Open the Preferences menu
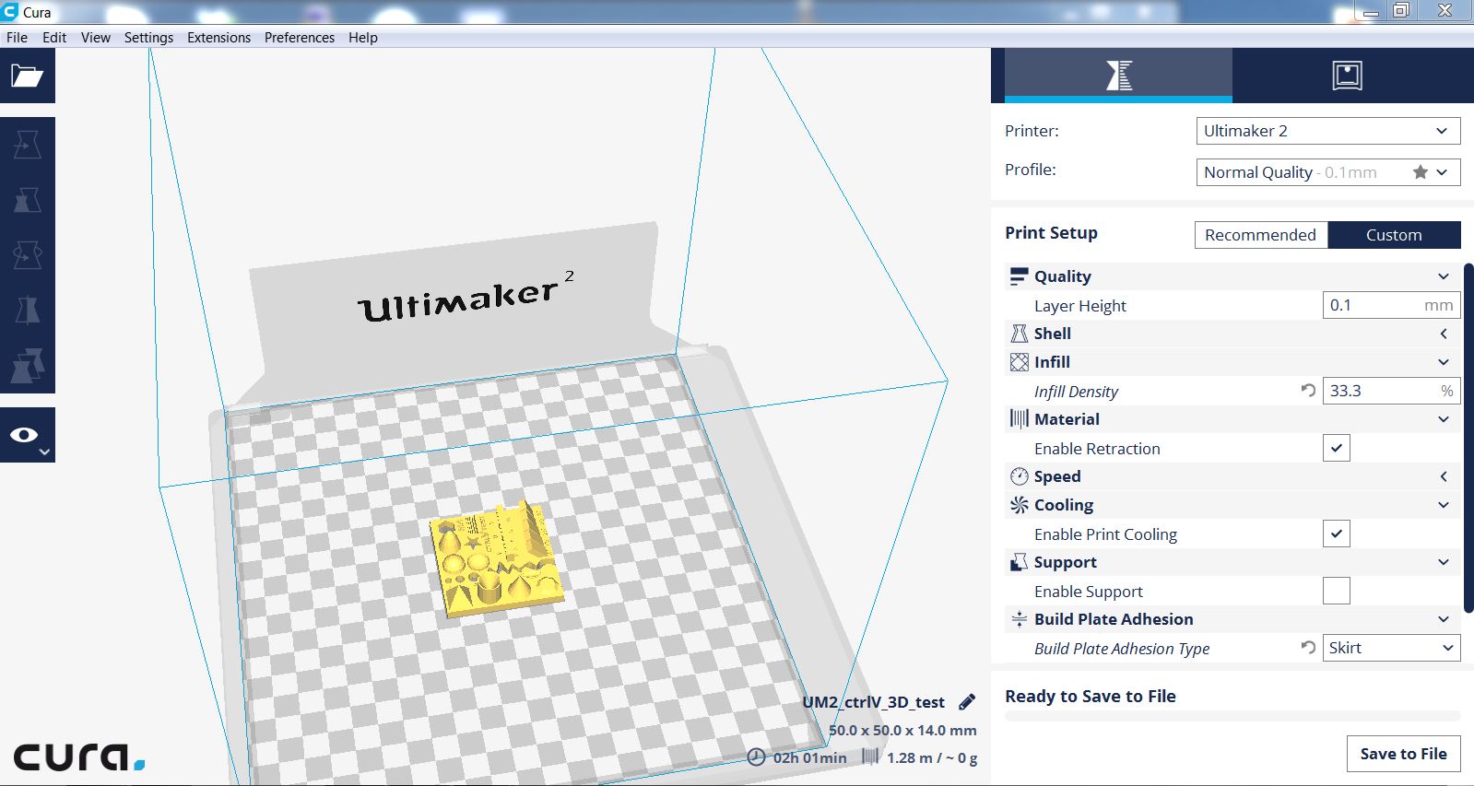 coord(299,38)
